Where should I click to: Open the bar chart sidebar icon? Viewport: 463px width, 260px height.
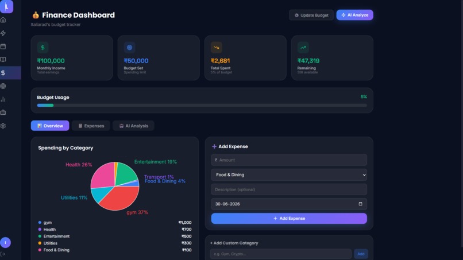[x=3, y=99]
